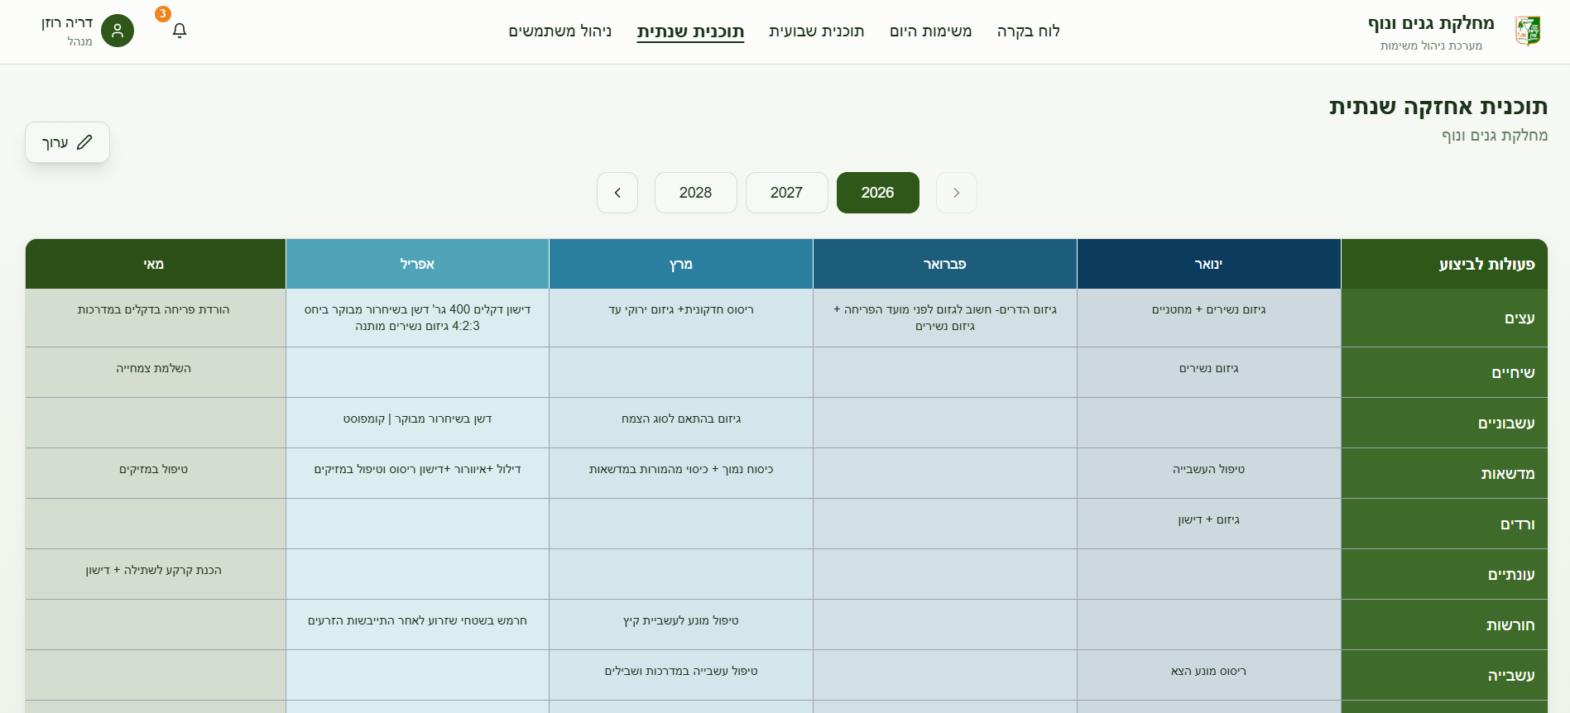This screenshot has height=713, width=1570.
Task: Click the ערוך edit button
Action: (67, 142)
